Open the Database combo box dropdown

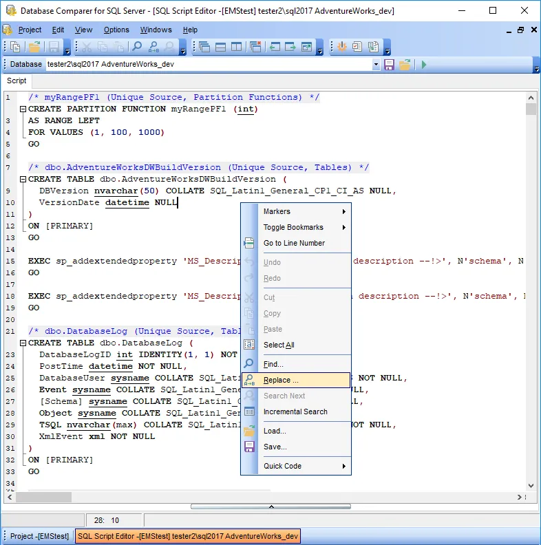point(376,65)
